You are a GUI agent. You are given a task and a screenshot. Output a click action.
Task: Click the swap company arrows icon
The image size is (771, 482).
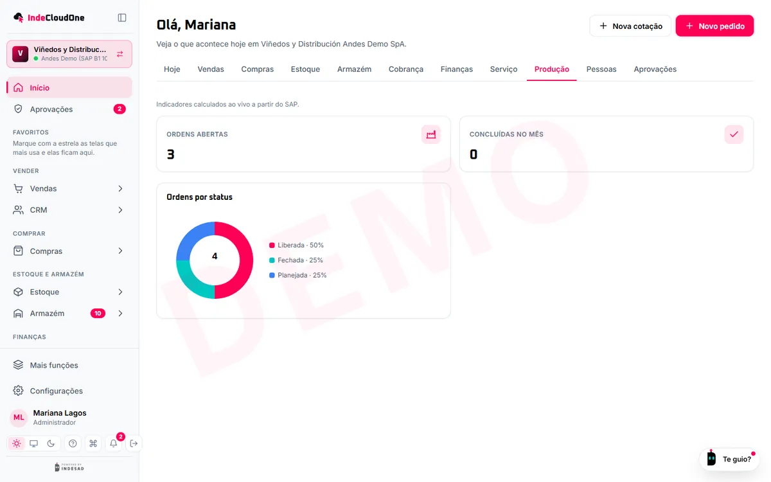pyautogui.click(x=120, y=54)
